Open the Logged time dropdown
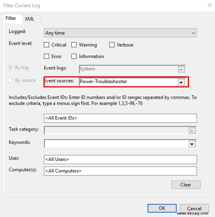215x217 pixels. (120, 33)
